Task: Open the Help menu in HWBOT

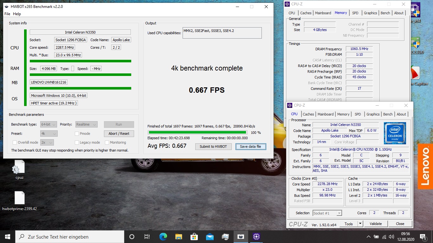Action: [x=17, y=14]
